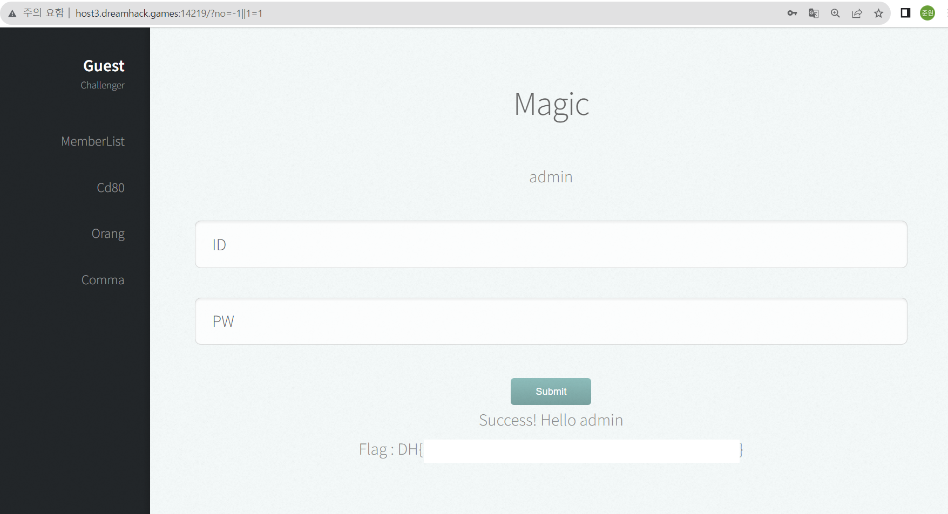This screenshot has height=514, width=948.
Task: Bookmark this page with the star icon
Action: [878, 13]
